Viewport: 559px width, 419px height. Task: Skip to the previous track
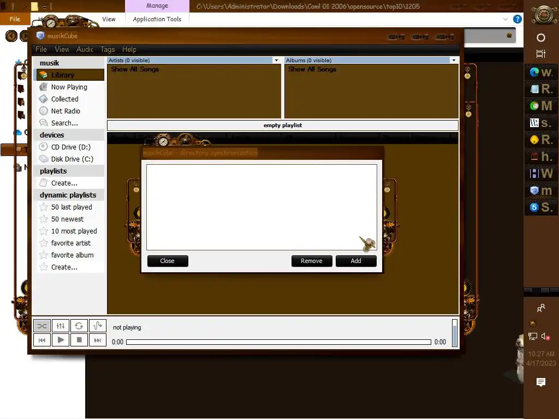point(42,340)
